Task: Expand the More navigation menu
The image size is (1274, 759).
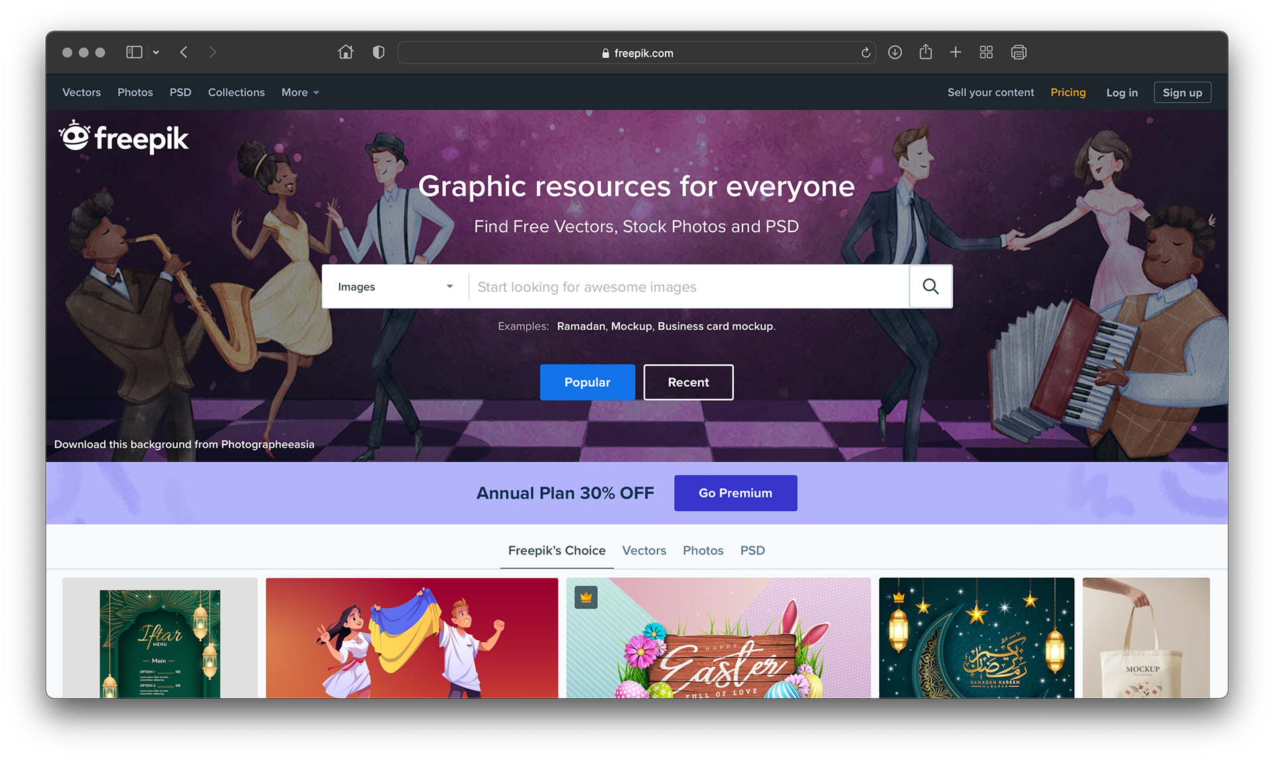Action: point(300,93)
